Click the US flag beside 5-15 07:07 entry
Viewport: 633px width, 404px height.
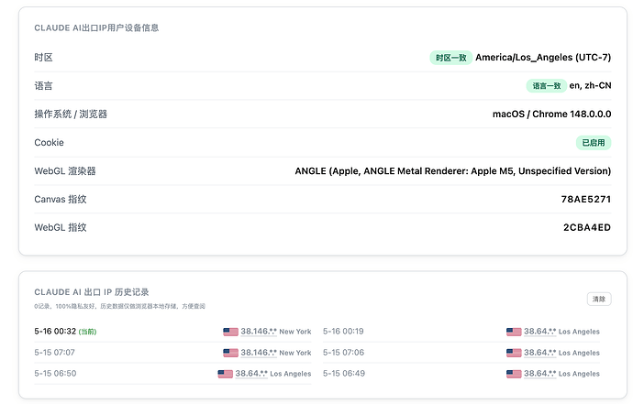tap(230, 353)
